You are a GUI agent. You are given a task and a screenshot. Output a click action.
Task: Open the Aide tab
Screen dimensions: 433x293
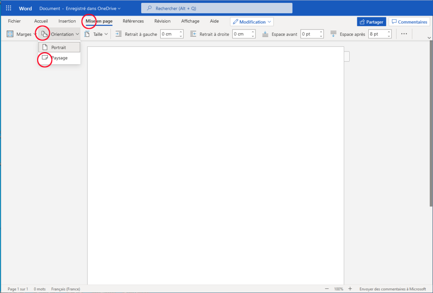pyautogui.click(x=214, y=21)
